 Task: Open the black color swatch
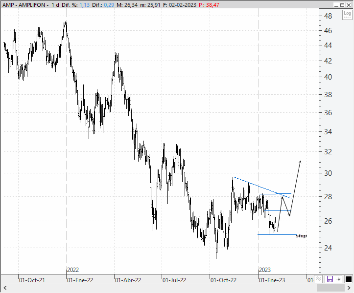click(x=349, y=279)
